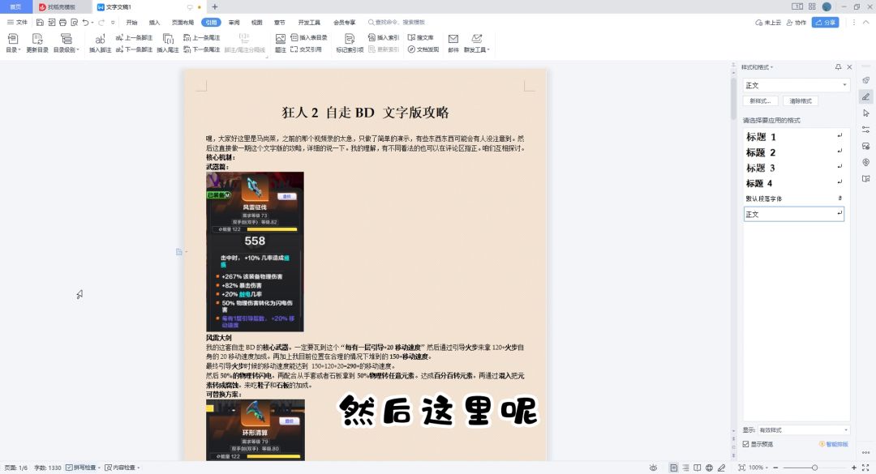876x474 pixels.
Task: Click eye protection mode icon in status bar
Action: coord(653,468)
